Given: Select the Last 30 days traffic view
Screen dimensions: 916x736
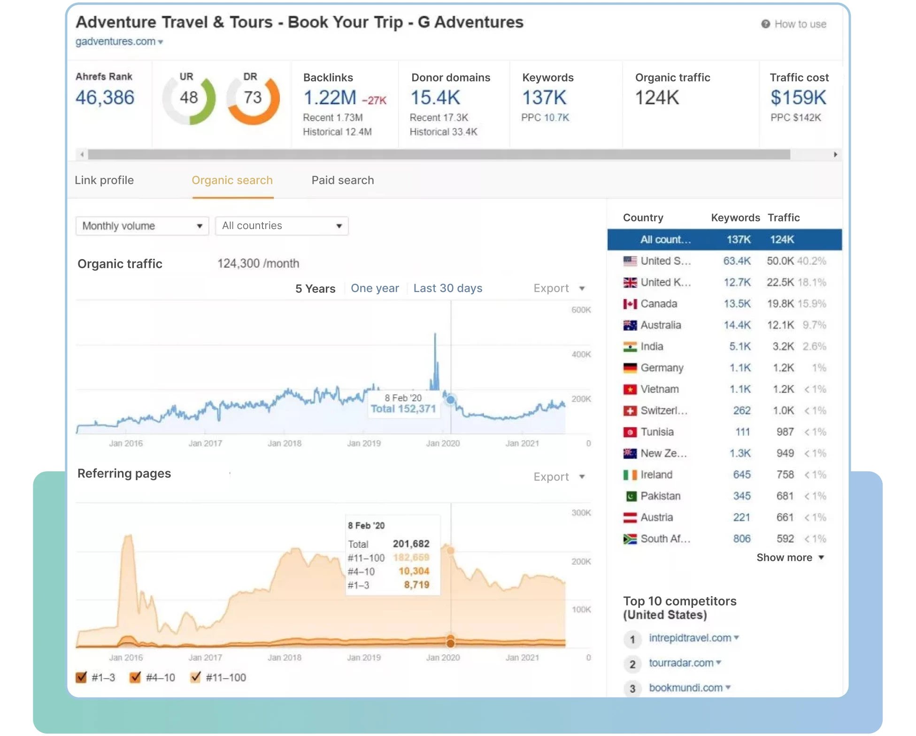Looking at the screenshot, I should [x=448, y=287].
